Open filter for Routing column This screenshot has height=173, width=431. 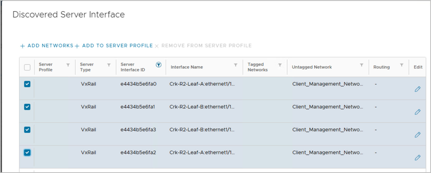point(401,65)
